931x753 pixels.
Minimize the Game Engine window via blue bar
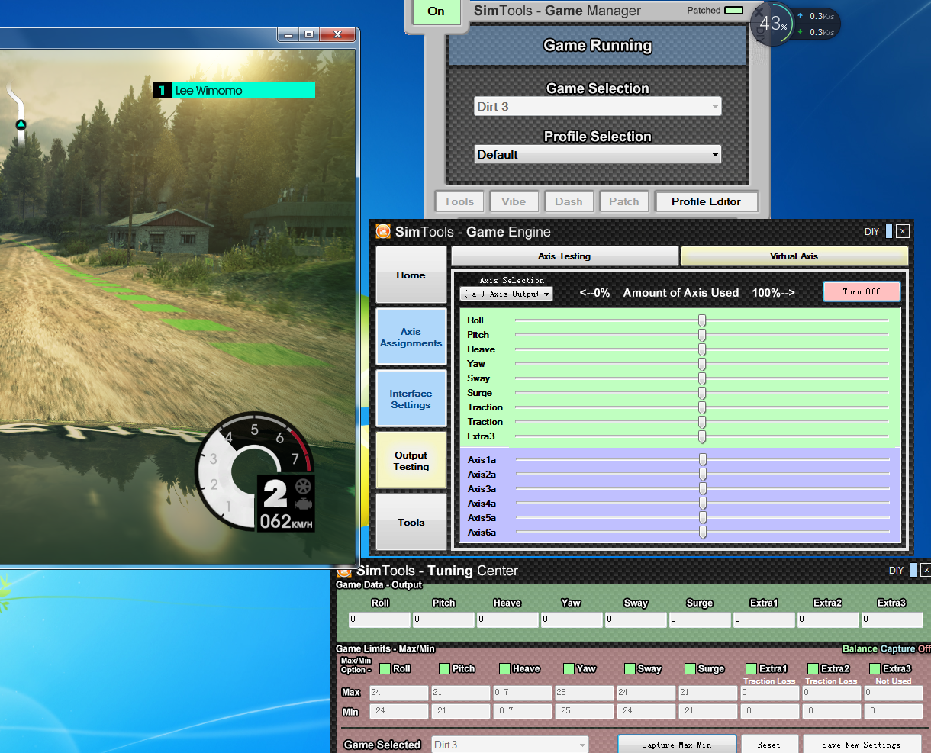point(889,231)
